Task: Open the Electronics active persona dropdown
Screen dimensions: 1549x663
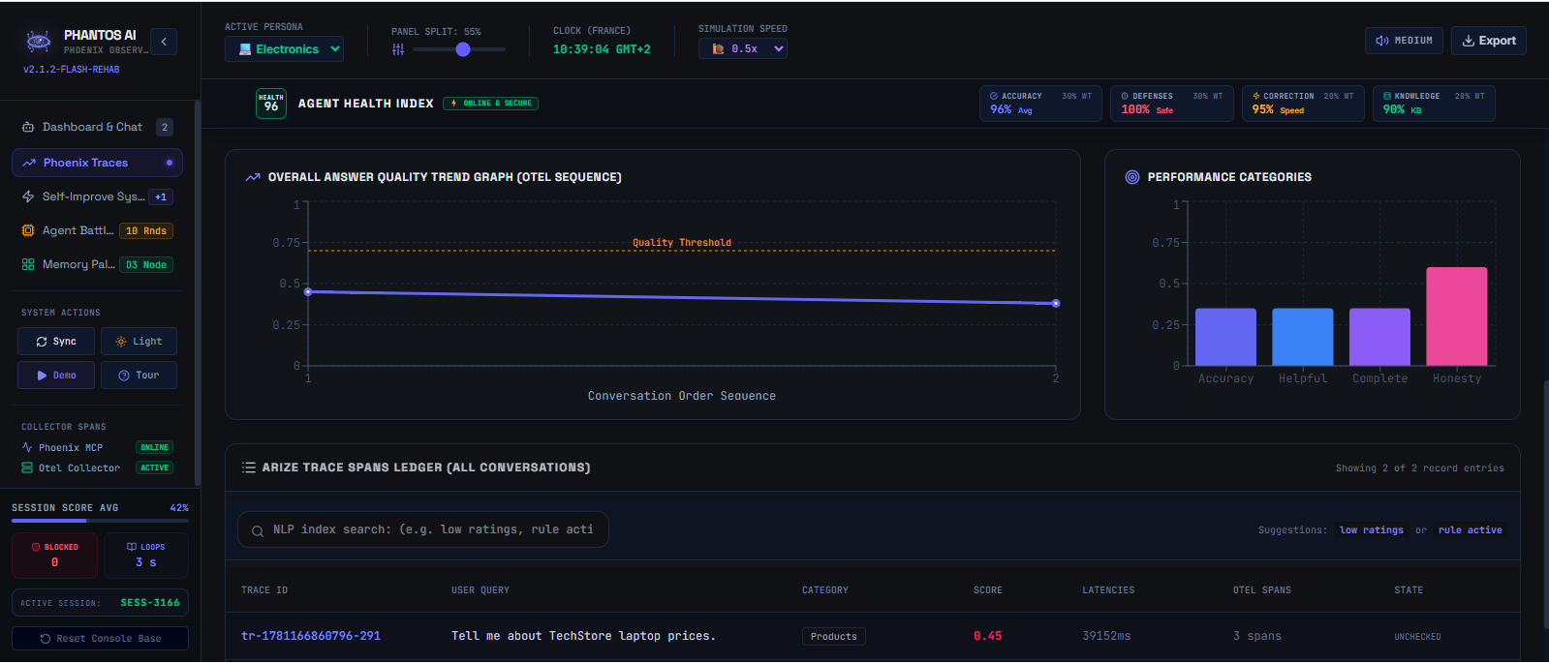Action: tap(284, 49)
